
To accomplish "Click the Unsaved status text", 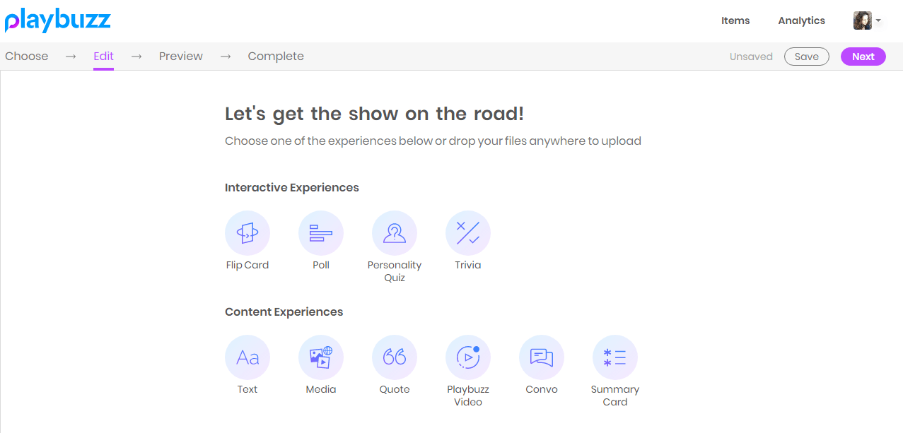I will (751, 57).
